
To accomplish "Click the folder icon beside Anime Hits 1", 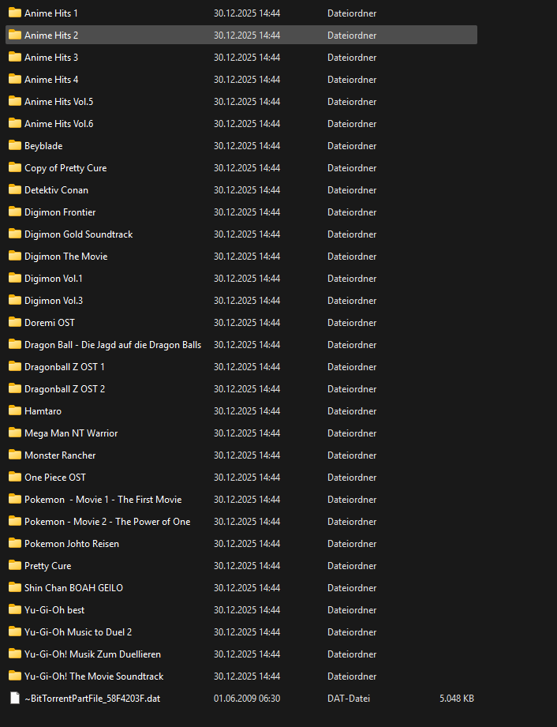I will 15,13.
